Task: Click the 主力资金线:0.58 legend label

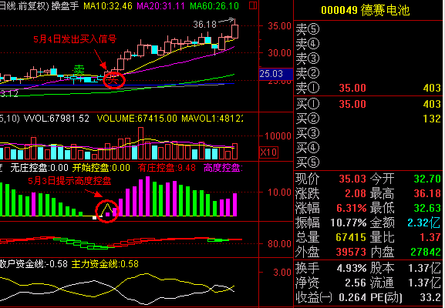Action: click(105, 264)
